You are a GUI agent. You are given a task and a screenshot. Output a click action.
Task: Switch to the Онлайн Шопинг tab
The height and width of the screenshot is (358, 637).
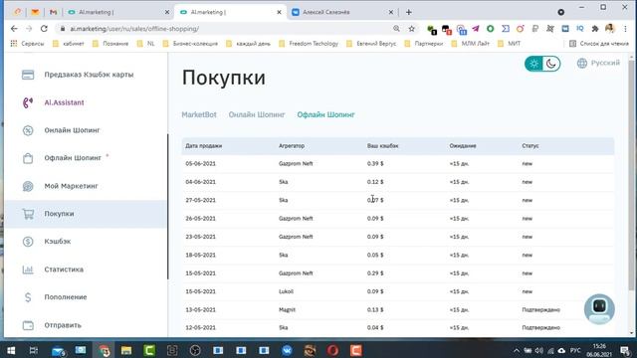coord(257,115)
